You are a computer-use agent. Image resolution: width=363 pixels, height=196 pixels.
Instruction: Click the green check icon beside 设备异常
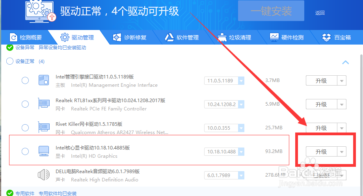coord(10,47)
